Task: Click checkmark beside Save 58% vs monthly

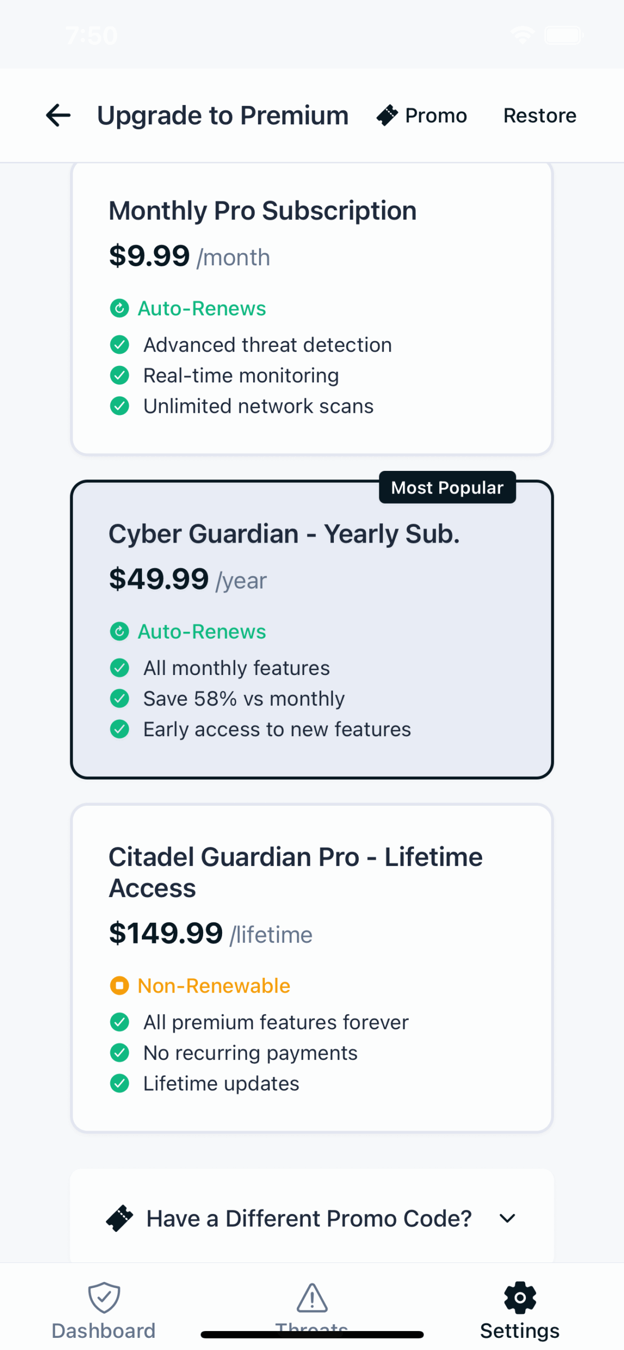Action: coord(120,698)
